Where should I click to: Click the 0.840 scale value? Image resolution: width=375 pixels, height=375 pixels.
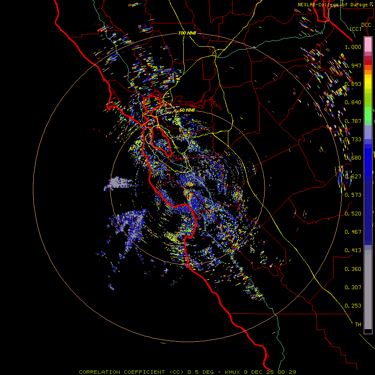coord(353,102)
